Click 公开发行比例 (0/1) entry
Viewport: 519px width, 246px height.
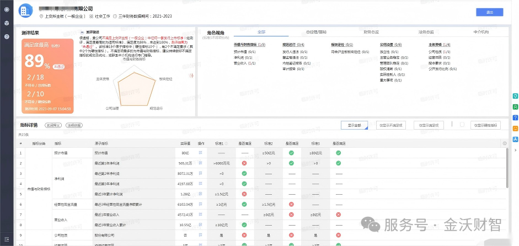tap(442, 69)
